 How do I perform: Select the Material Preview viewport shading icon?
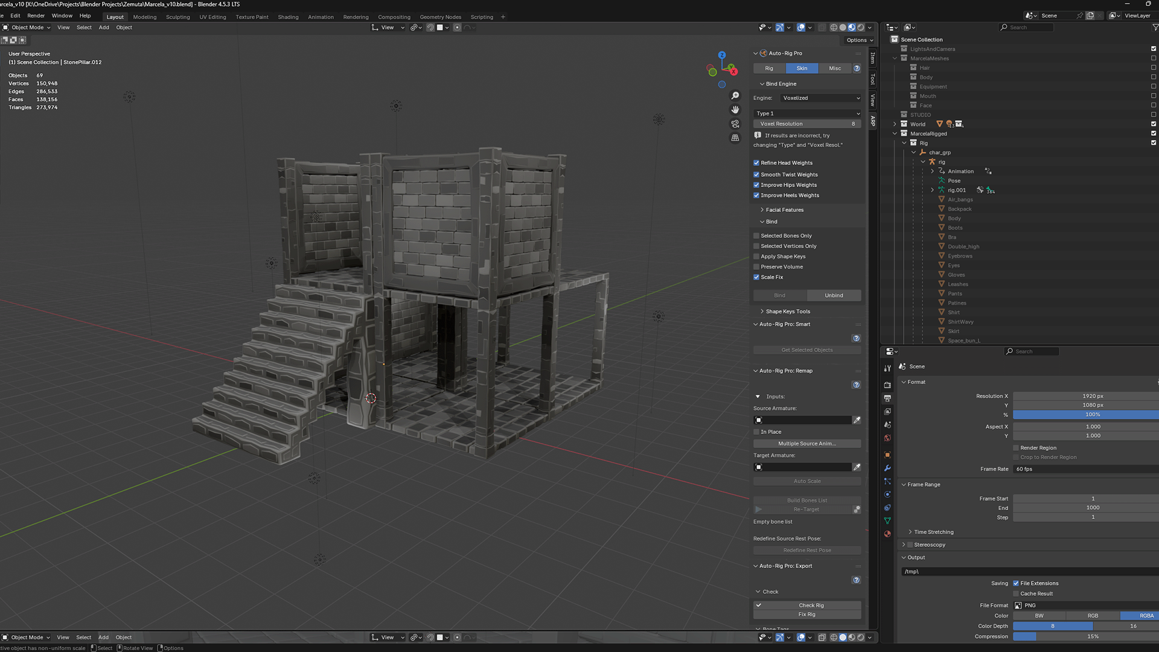[852, 27]
